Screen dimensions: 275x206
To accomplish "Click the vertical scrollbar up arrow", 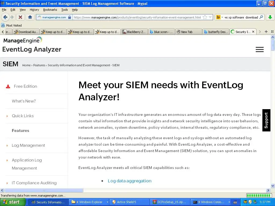I will click(x=273, y=37).
